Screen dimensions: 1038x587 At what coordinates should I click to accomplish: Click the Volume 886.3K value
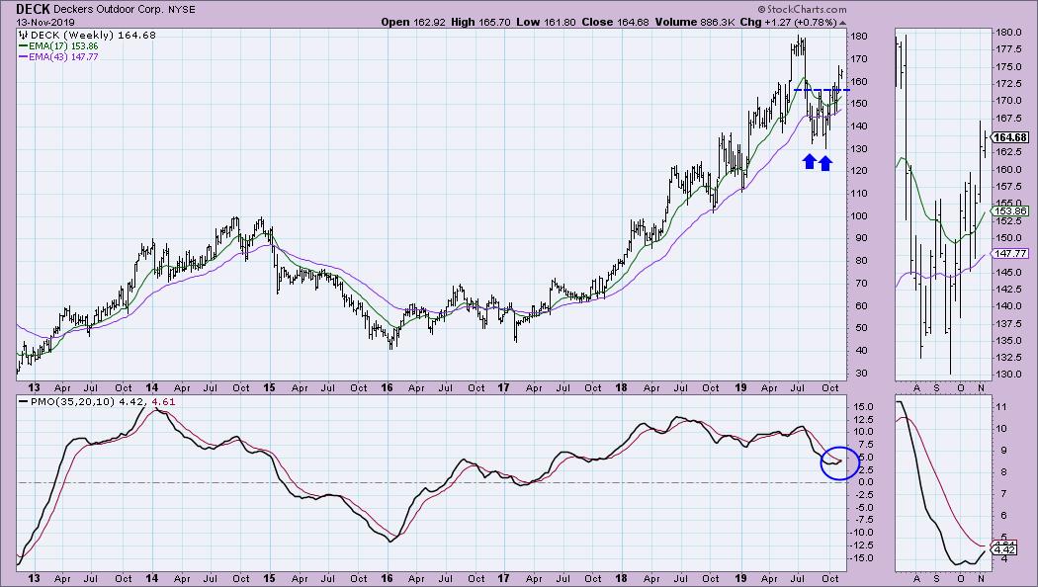click(694, 22)
